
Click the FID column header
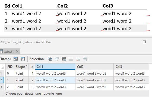(10, 66)
